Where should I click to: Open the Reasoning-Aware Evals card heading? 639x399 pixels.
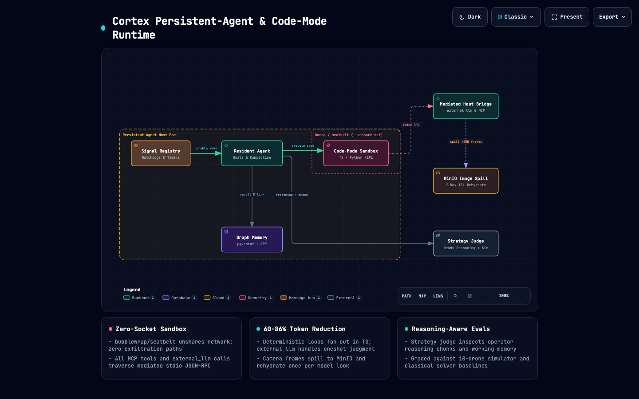click(450, 329)
